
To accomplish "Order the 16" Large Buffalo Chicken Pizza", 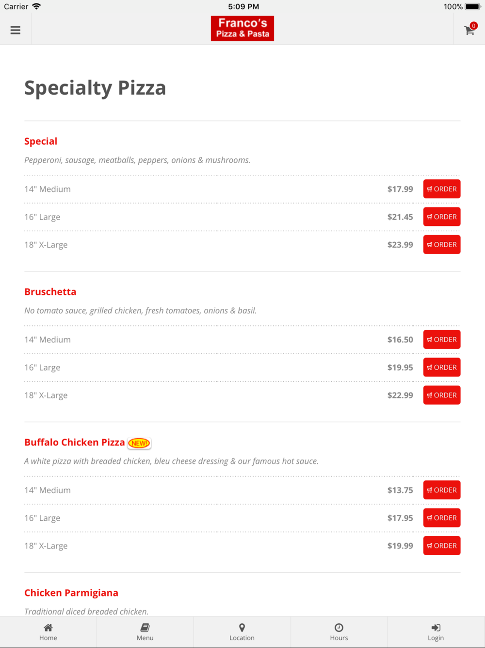I will 442,518.
